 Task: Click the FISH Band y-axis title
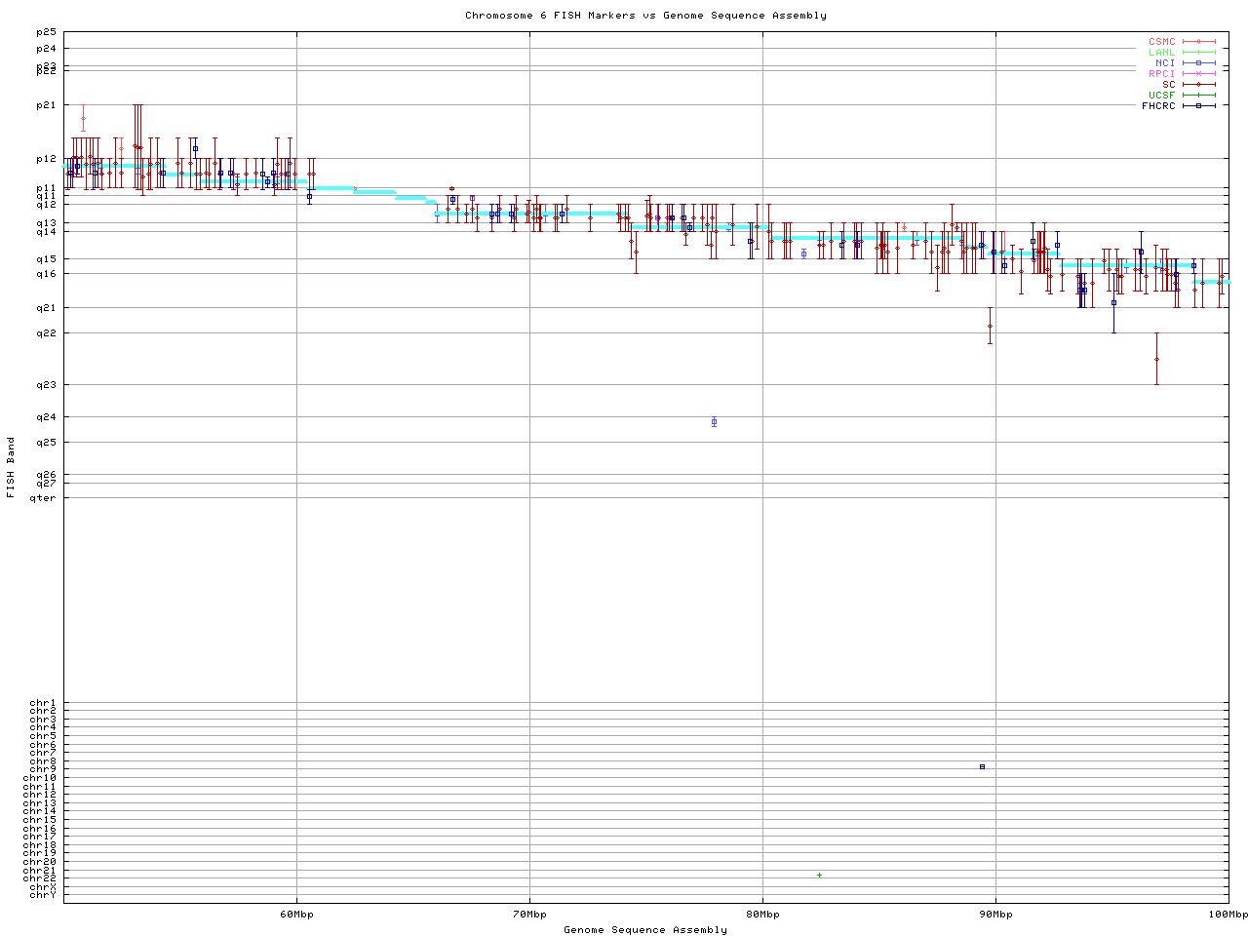[11, 467]
